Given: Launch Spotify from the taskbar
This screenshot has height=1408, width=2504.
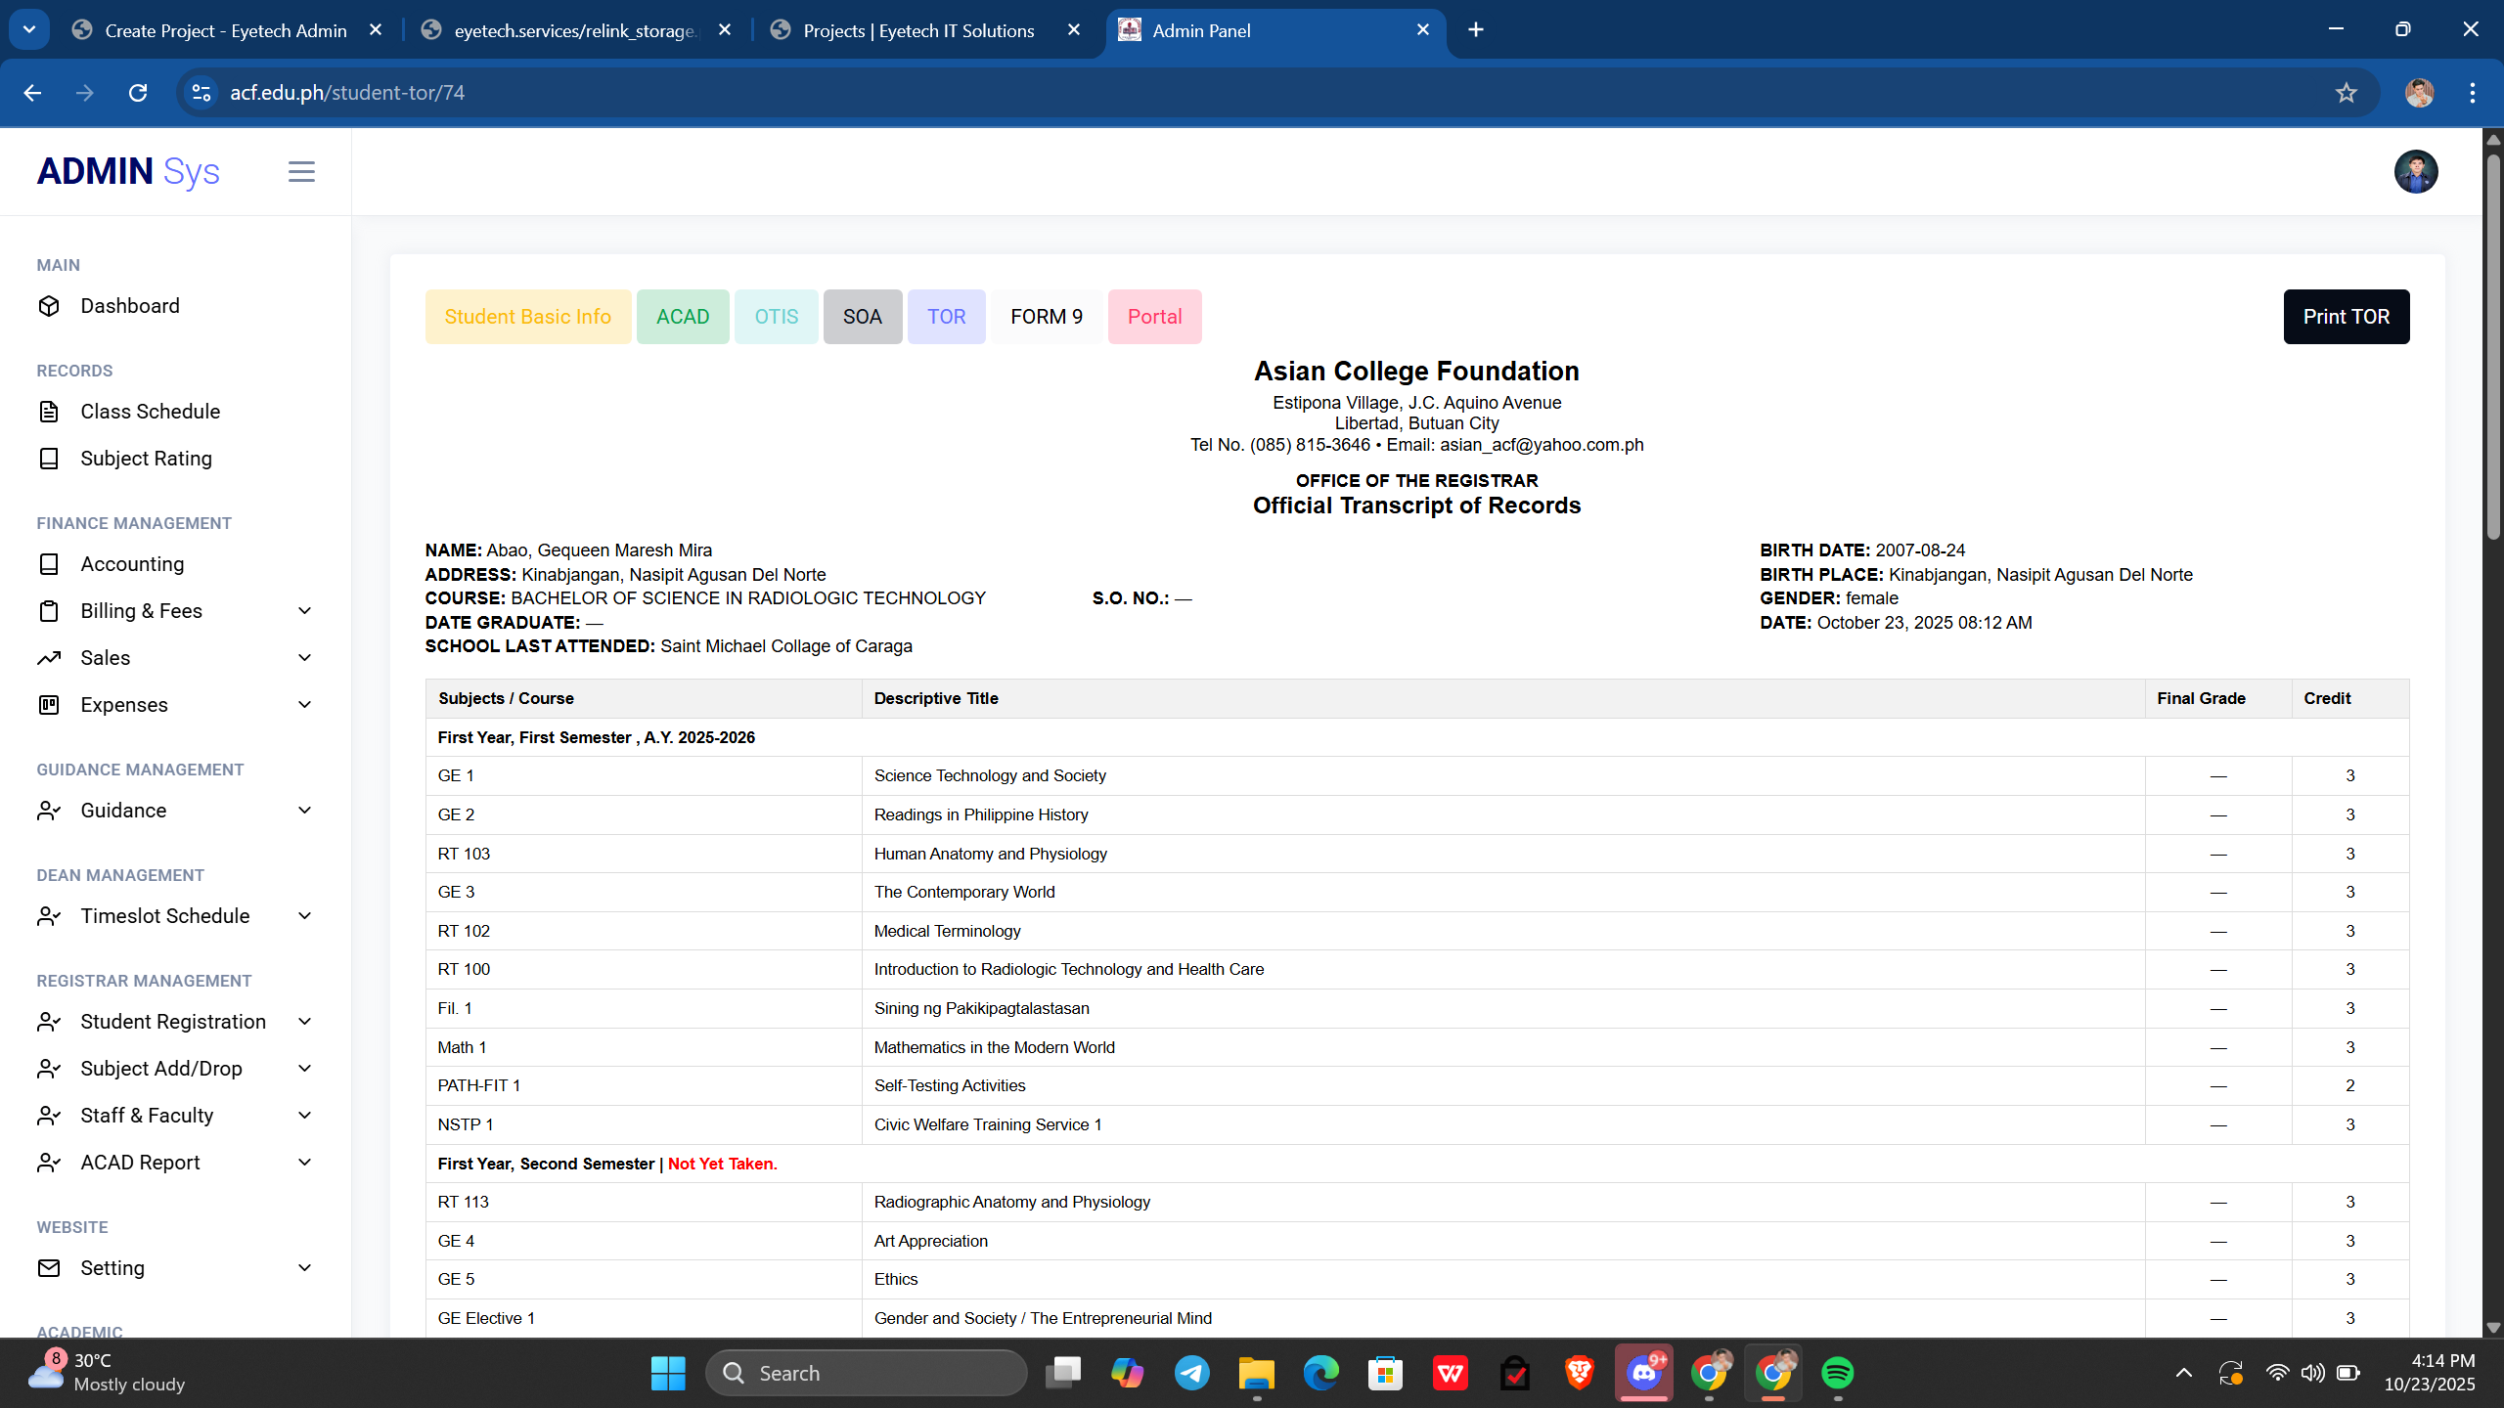Looking at the screenshot, I should pyautogui.click(x=1837, y=1373).
